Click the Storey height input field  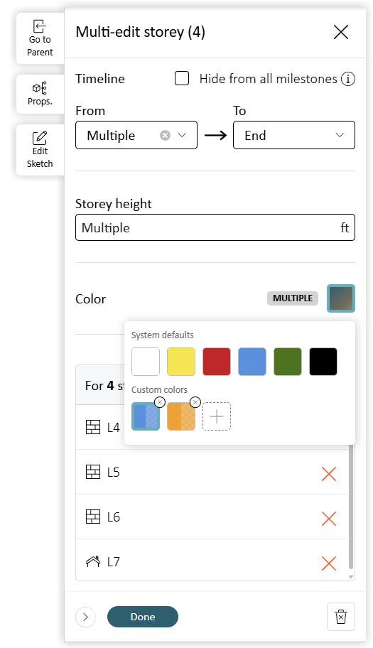215,227
